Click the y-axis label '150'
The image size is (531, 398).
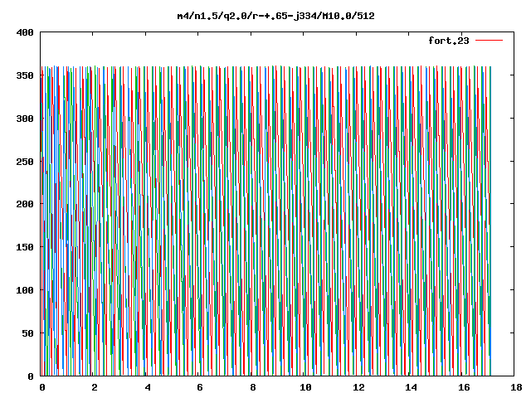25,247
